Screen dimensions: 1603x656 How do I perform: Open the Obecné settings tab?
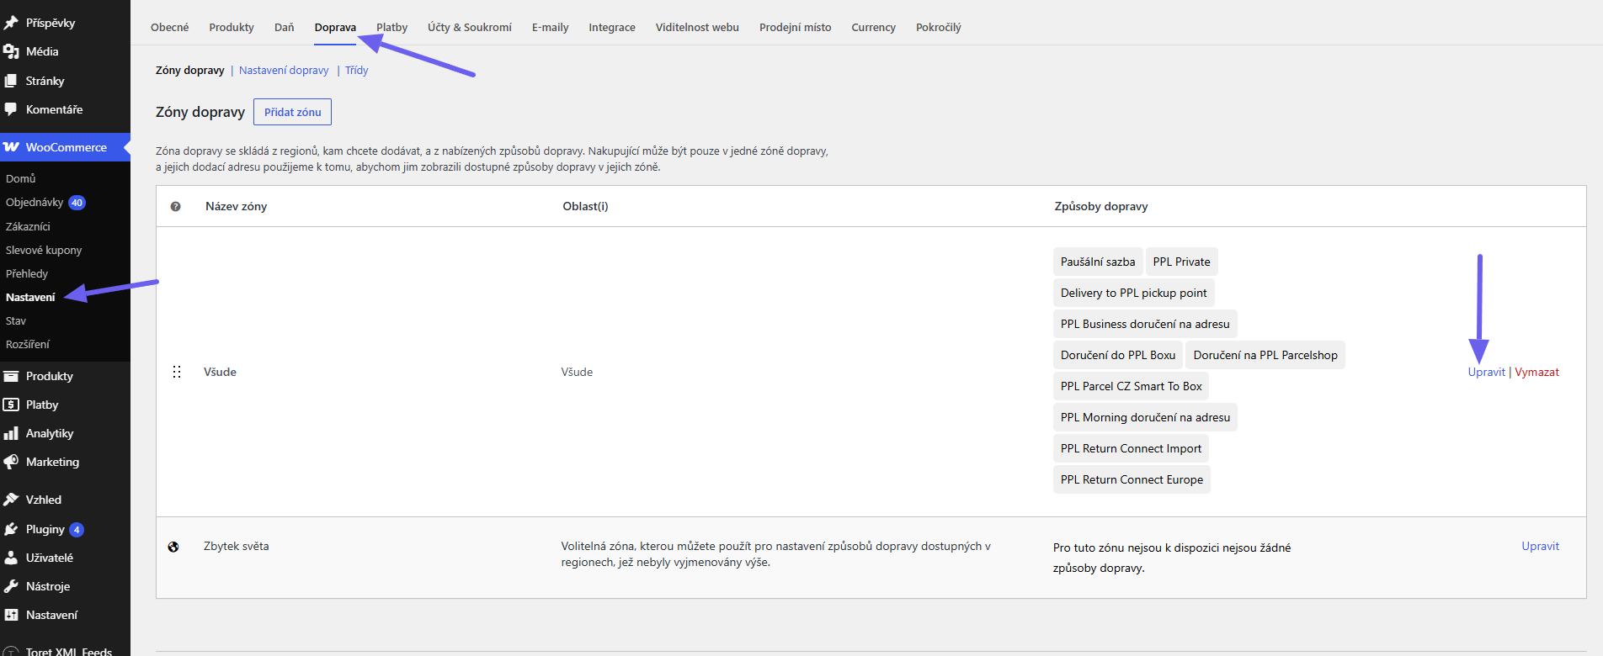coord(170,27)
